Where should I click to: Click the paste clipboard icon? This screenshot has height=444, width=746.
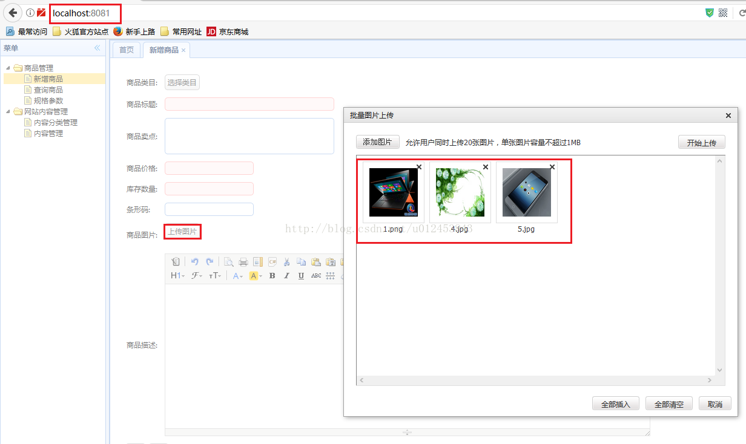pos(316,262)
